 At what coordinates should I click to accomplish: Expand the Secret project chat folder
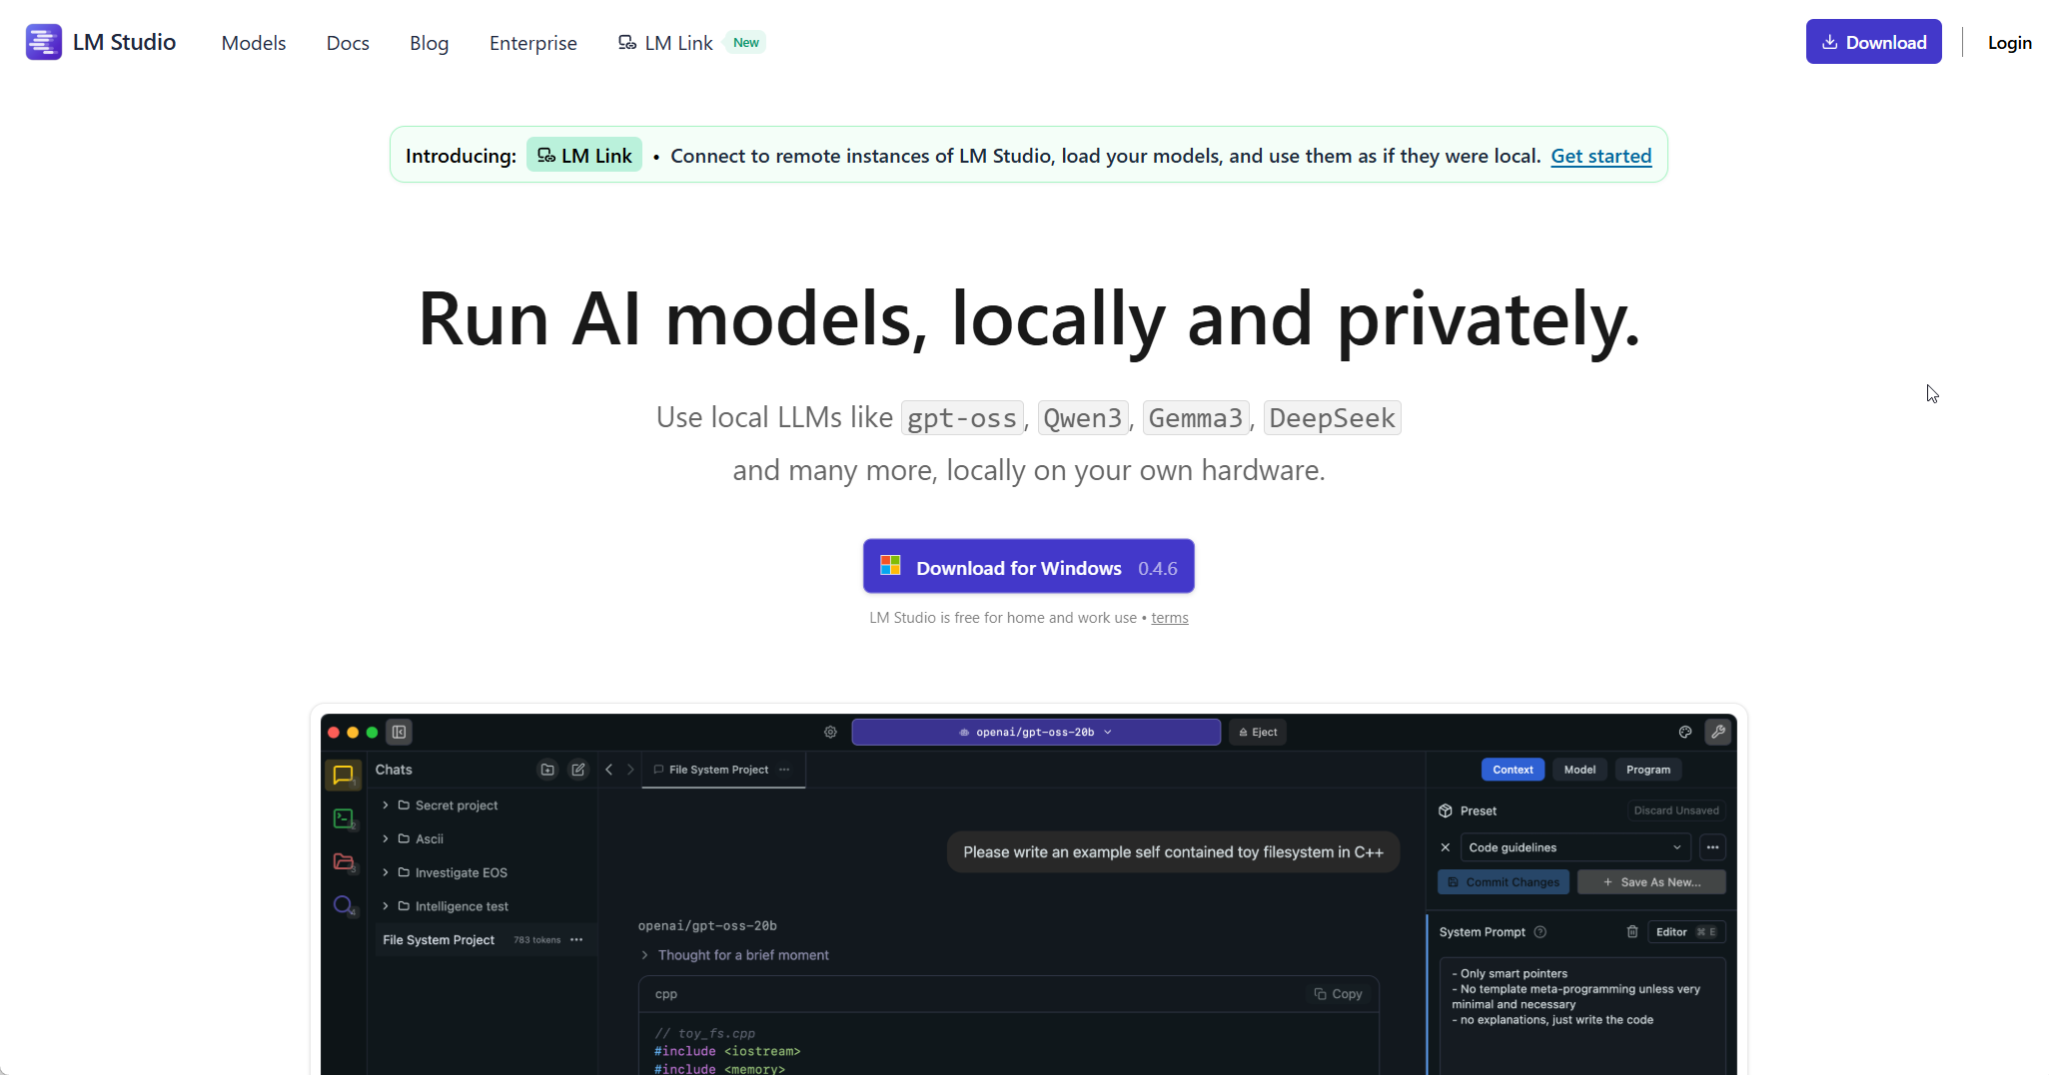click(385, 805)
